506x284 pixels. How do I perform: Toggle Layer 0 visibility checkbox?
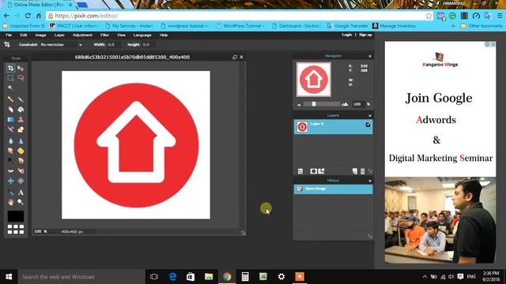point(368,125)
